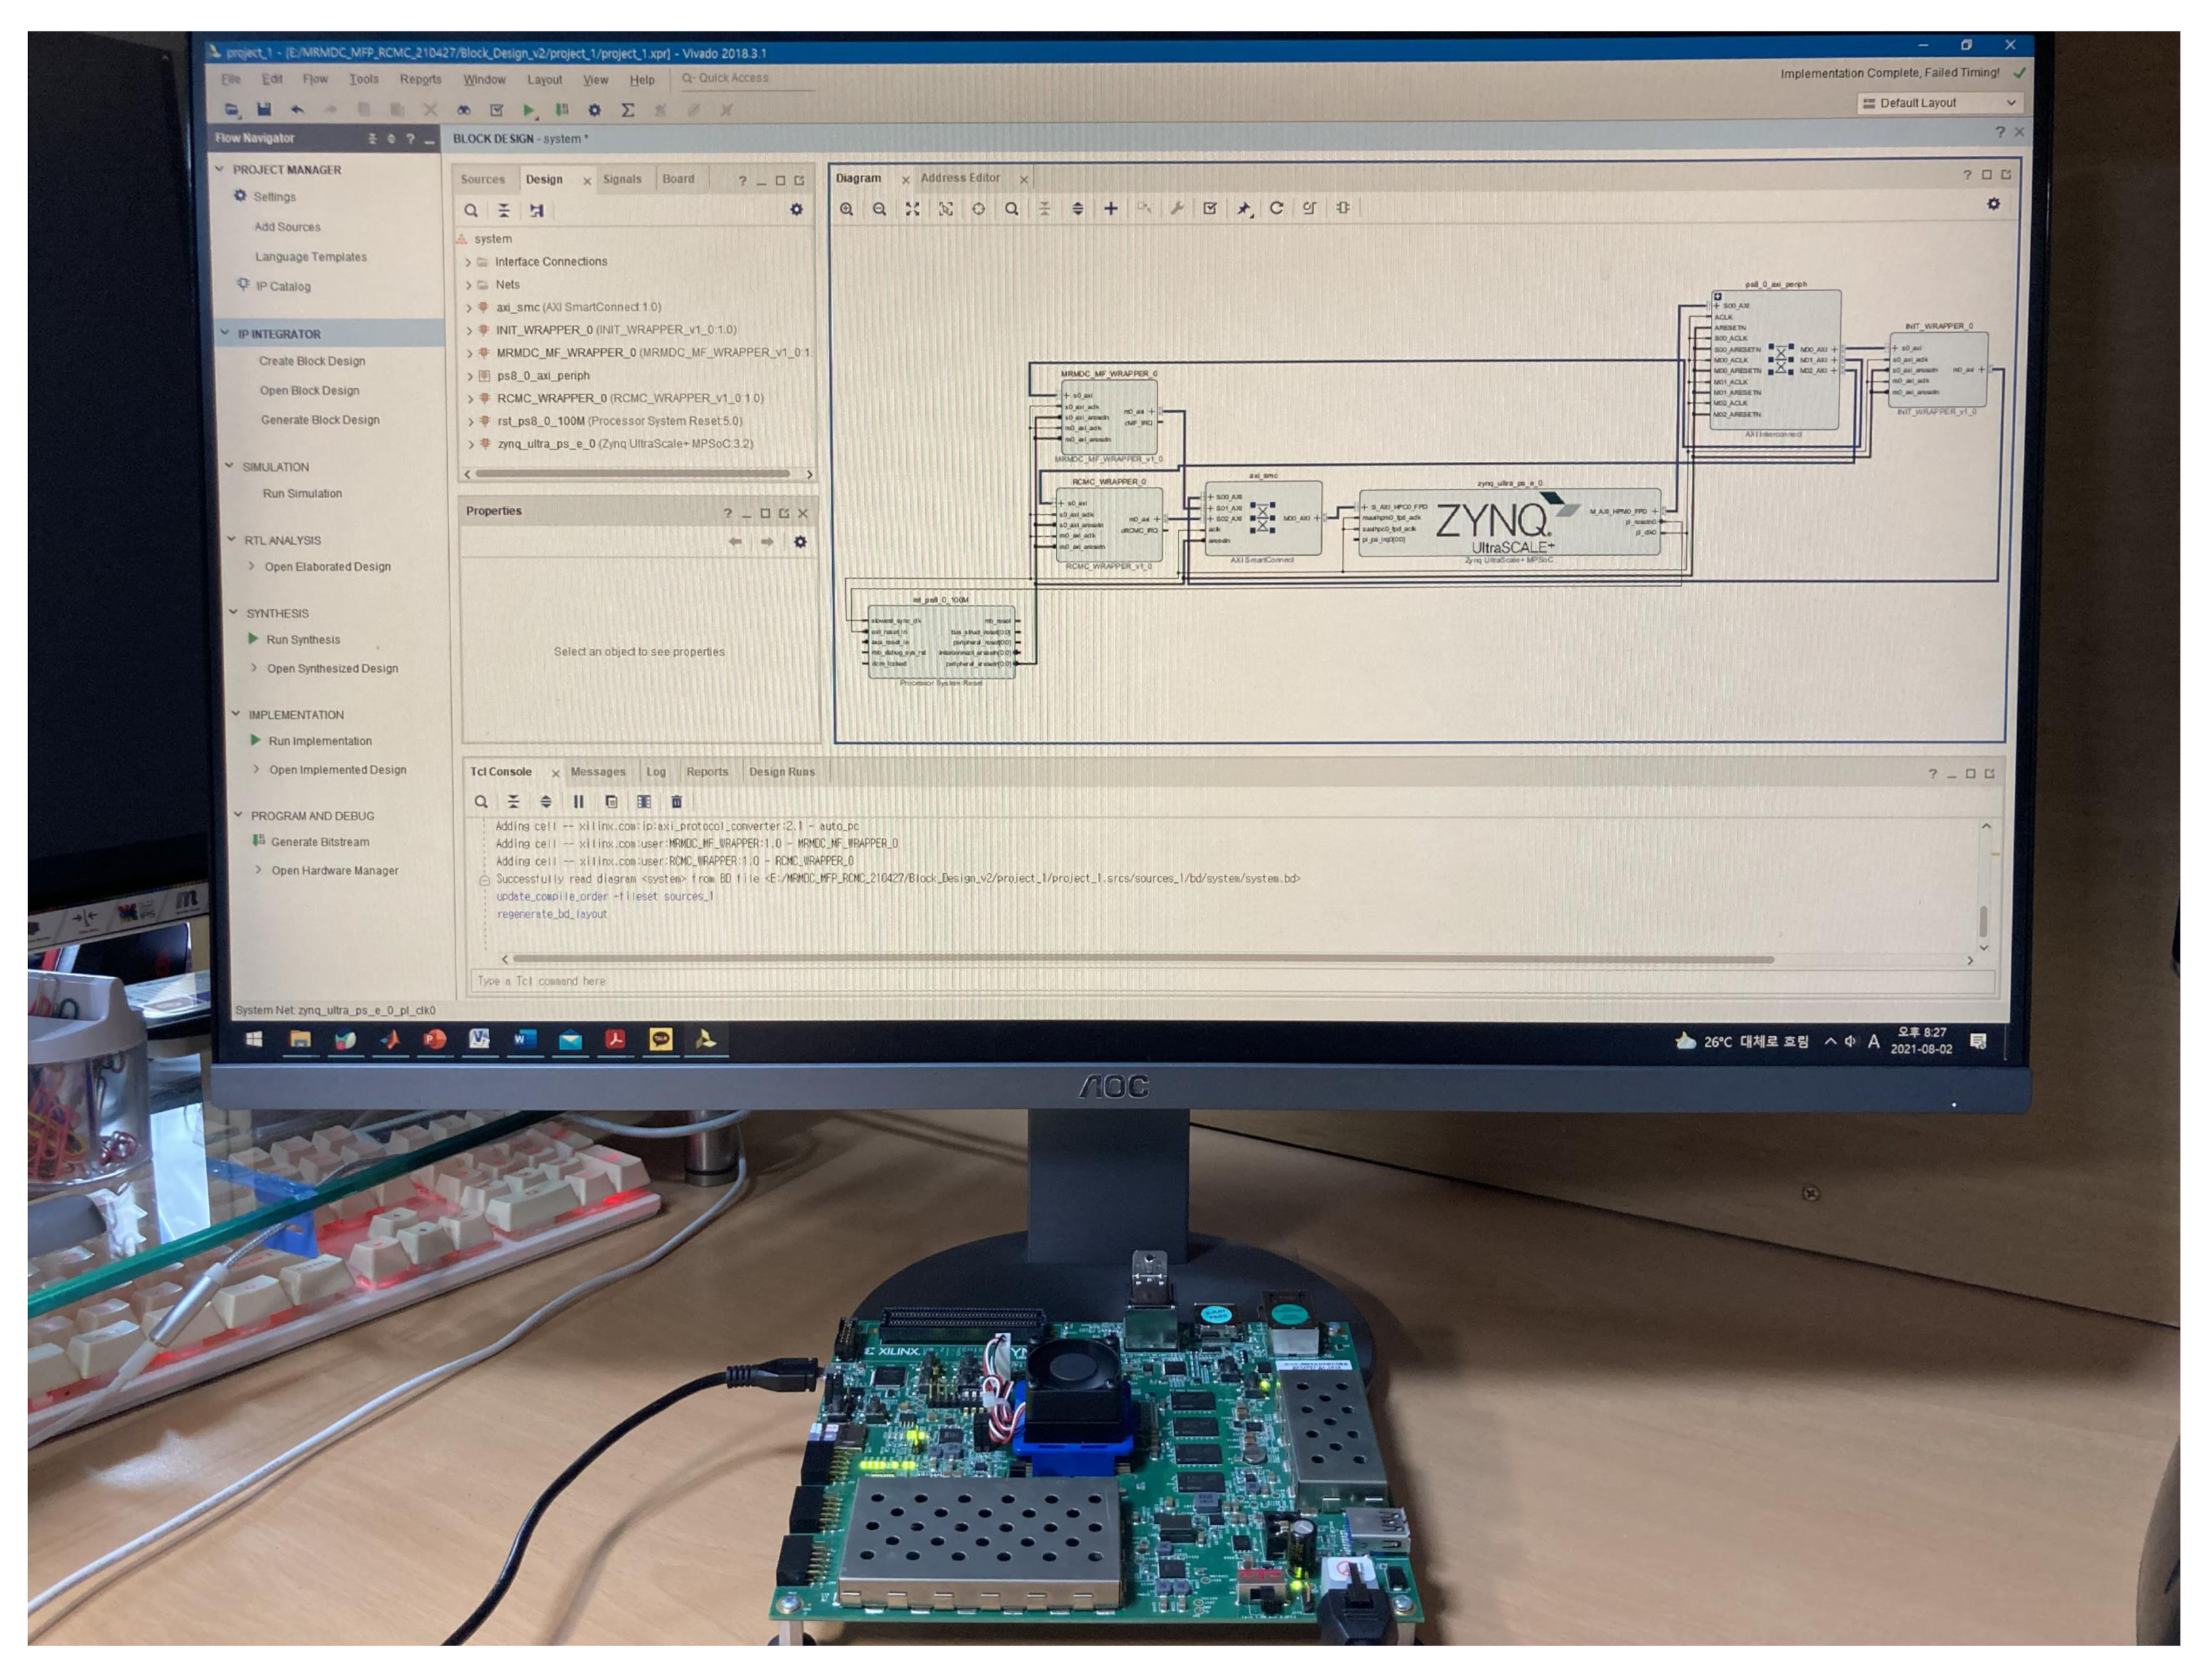Click the Tcl command input field
Viewport: 2212px width, 1677px height.
(x=1232, y=982)
